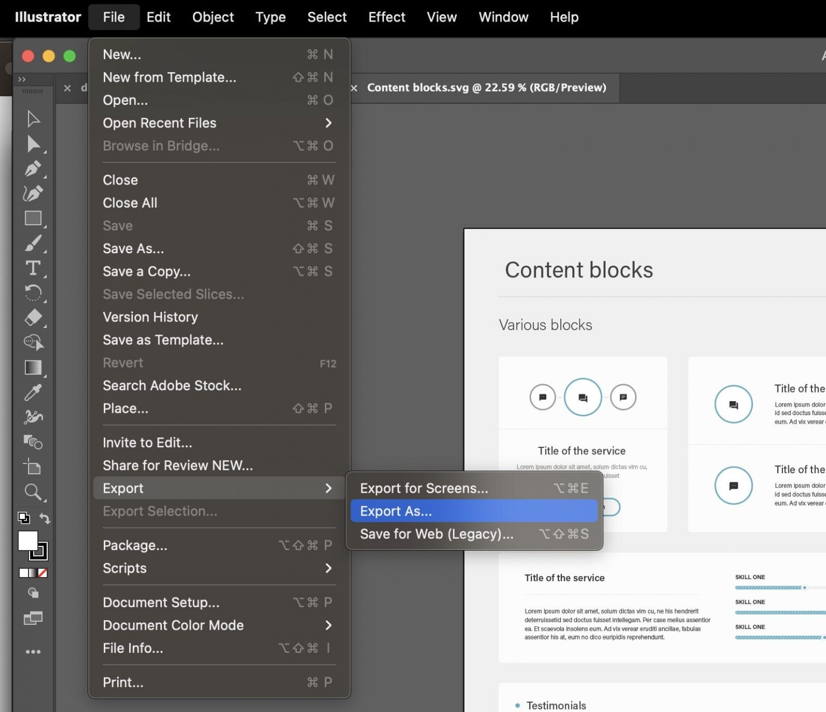
Task: Expand the Scripts submenu
Action: click(125, 568)
